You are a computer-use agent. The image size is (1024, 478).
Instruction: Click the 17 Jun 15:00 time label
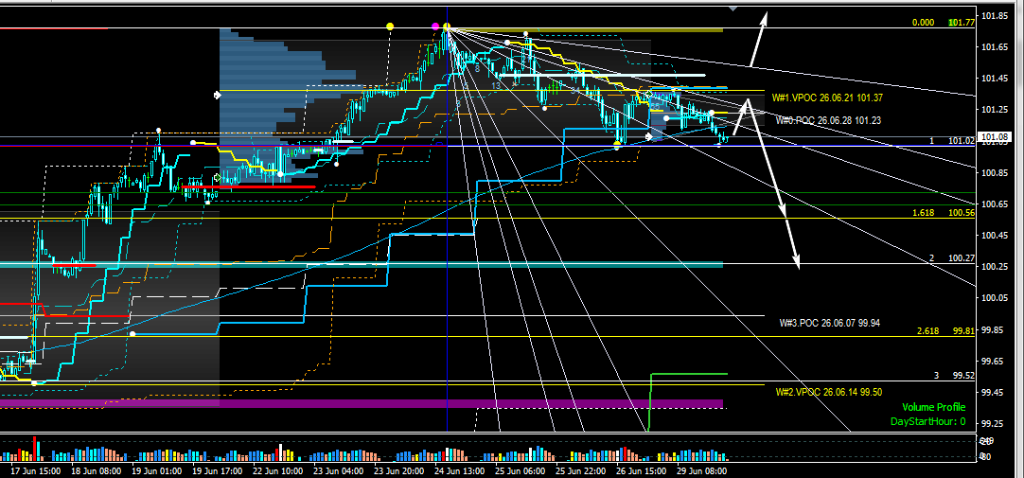(x=37, y=470)
